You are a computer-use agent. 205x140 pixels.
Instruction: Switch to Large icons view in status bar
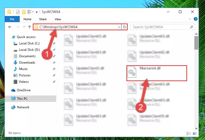click(x=194, y=133)
